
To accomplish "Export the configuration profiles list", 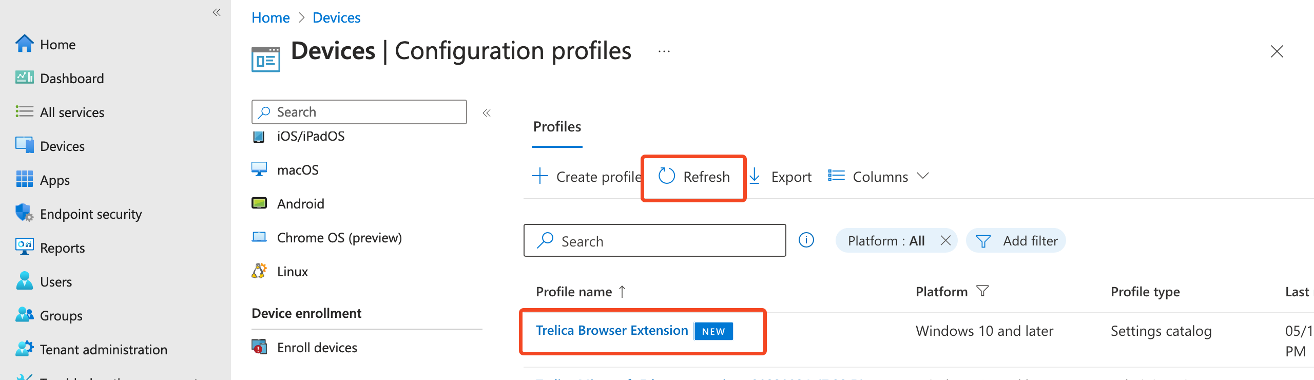I will (781, 177).
